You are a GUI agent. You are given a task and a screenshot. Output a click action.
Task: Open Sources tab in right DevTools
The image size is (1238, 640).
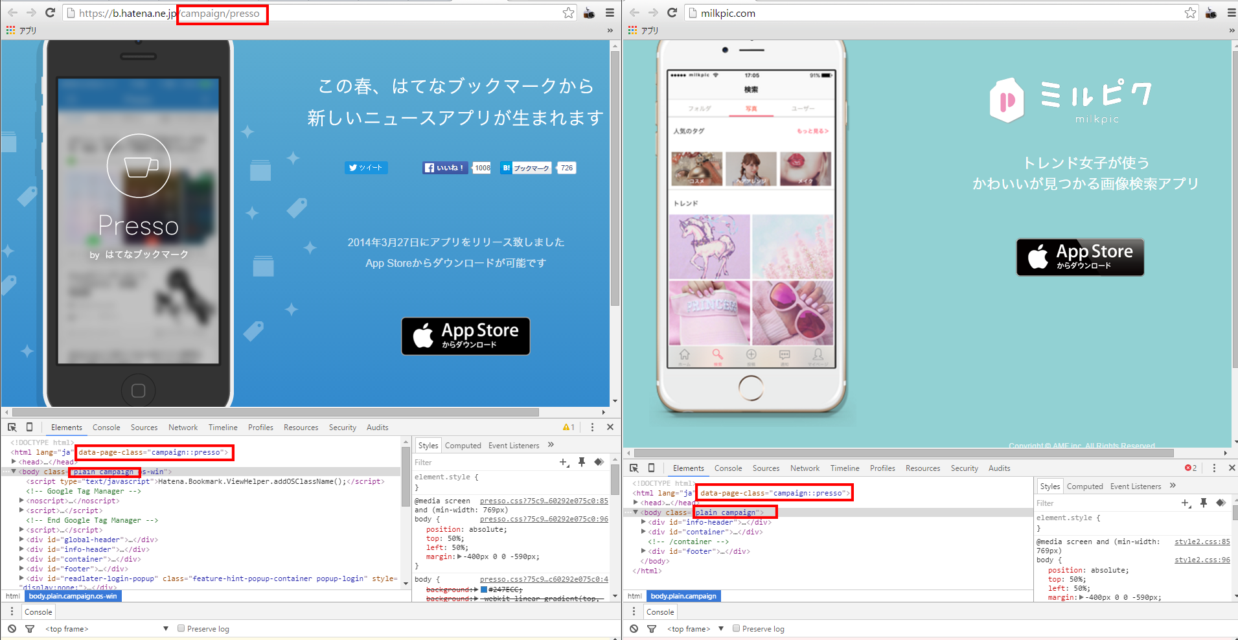pyautogui.click(x=766, y=468)
